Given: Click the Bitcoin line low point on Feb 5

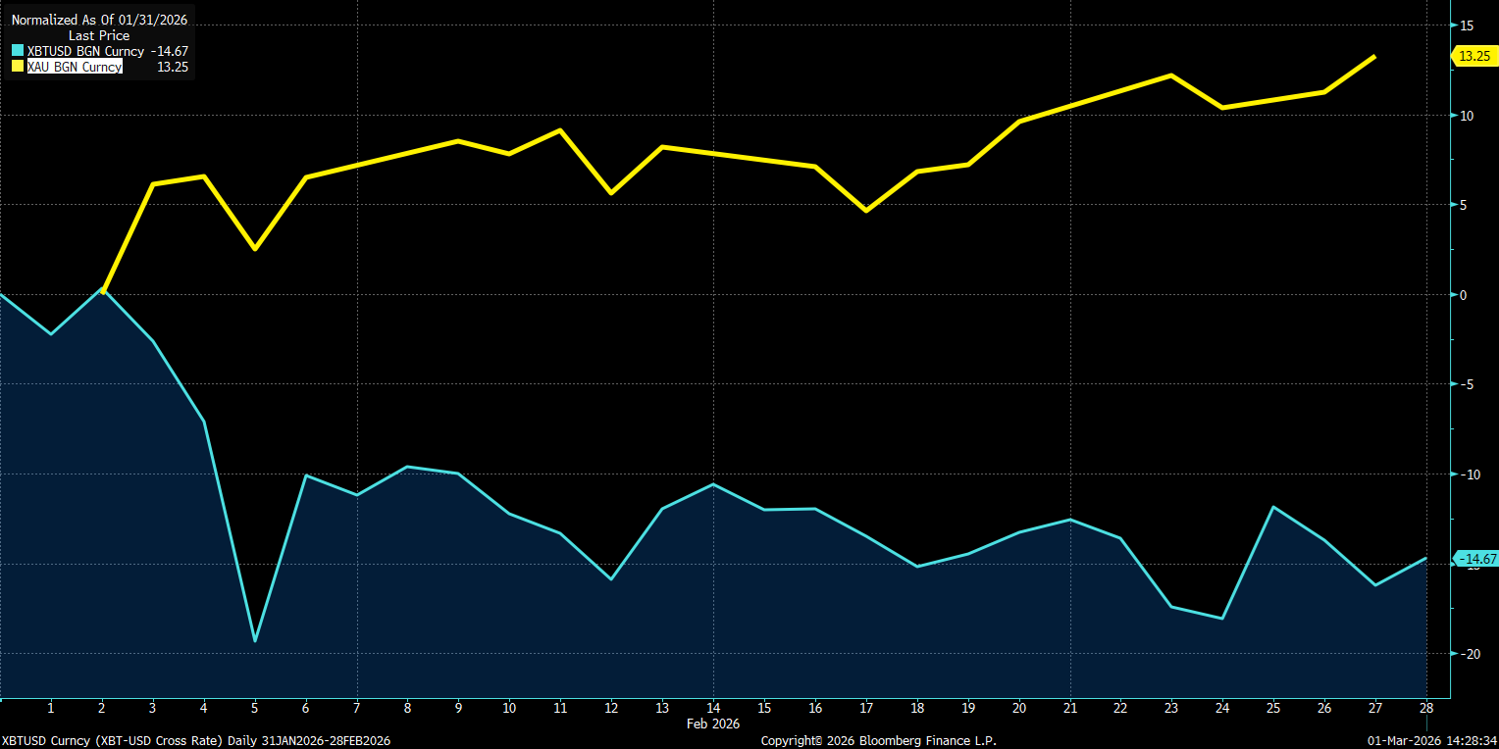Looking at the screenshot, I should point(255,641).
